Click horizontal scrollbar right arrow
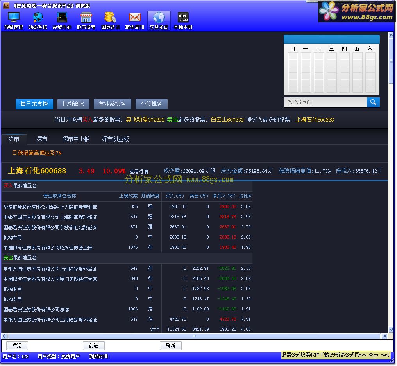Screen dimensions: 397x366 tap(385, 336)
